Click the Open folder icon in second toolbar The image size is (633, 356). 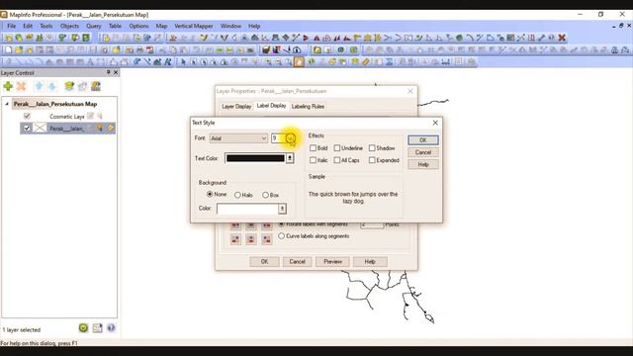pos(19,50)
